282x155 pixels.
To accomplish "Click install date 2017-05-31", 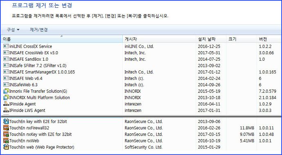I will (x=209, y=53).
